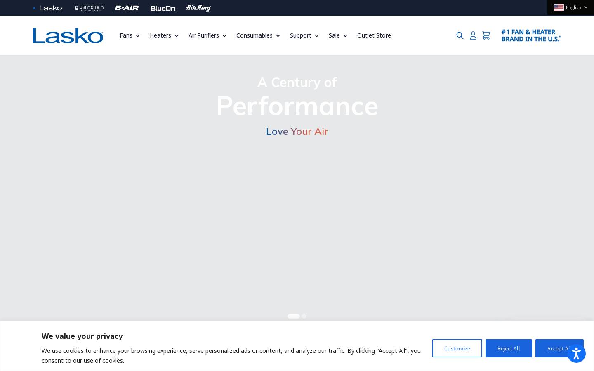Open the user account icon
The height and width of the screenshot is (371, 594).
click(473, 35)
